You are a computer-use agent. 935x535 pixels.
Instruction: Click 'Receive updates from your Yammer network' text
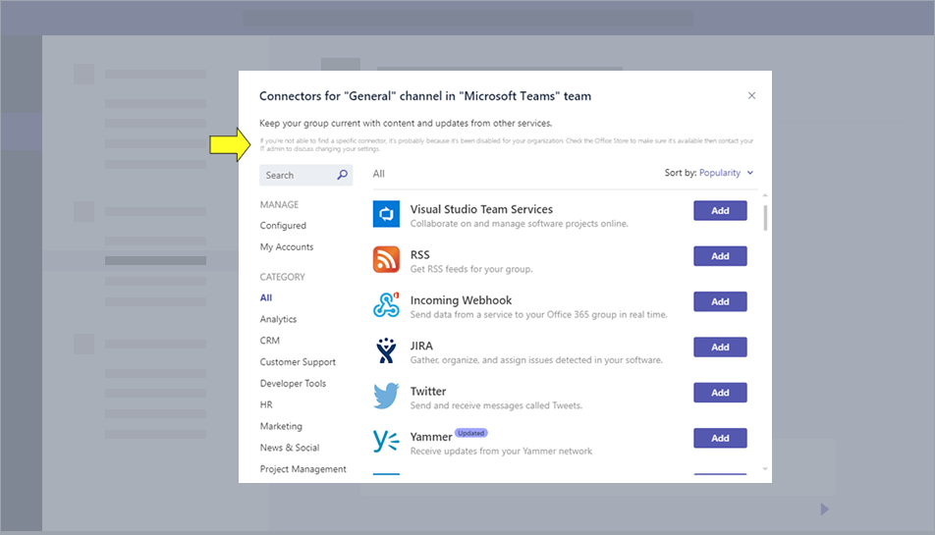pyautogui.click(x=501, y=451)
